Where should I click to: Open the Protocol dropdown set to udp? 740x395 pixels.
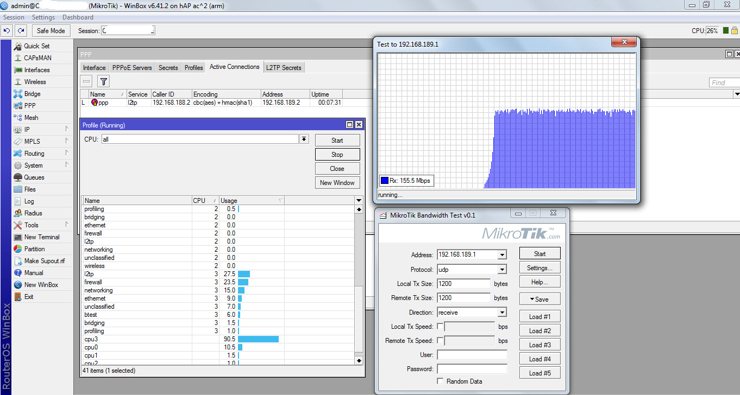coord(502,270)
